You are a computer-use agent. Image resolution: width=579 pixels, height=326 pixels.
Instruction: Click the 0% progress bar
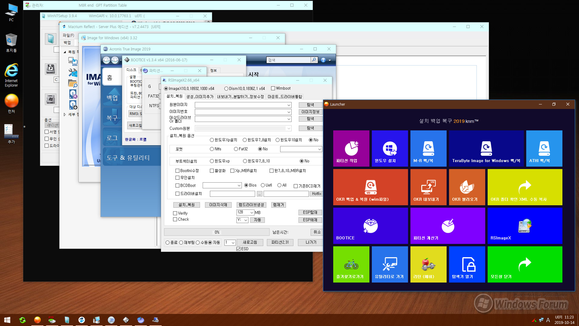point(217,232)
